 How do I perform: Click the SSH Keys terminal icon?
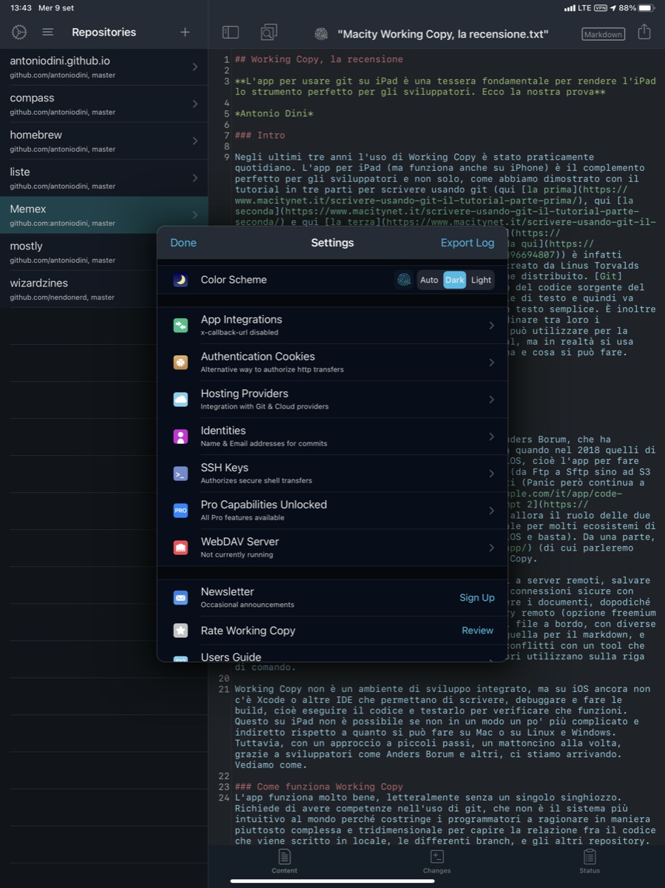tap(180, 474)
